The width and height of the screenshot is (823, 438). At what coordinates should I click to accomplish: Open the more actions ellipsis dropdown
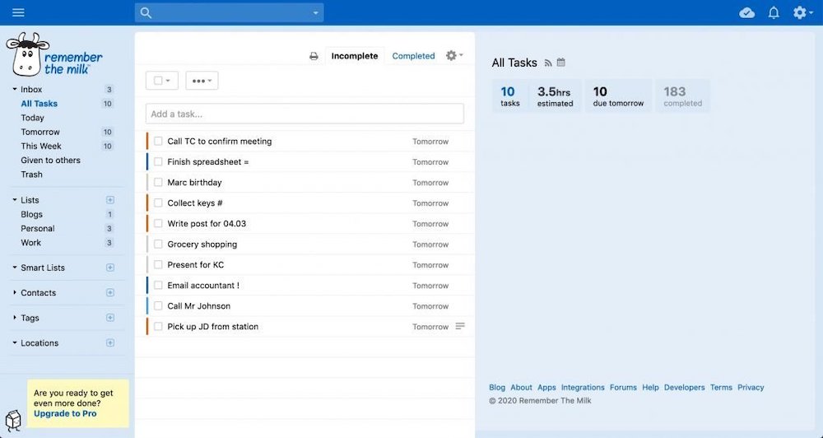(202, 81)
